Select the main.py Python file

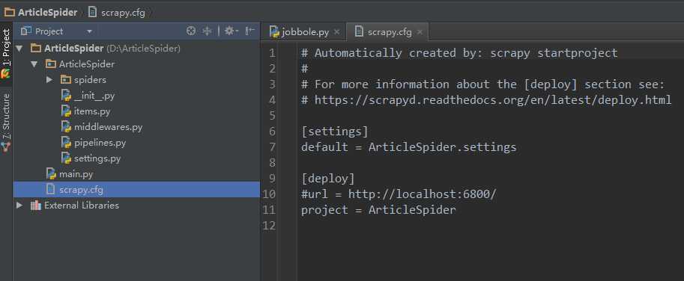point(70,174)
